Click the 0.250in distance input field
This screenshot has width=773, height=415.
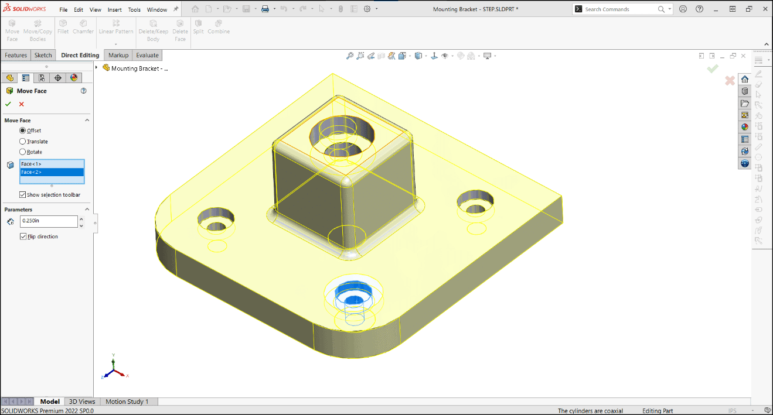(x=49, y=221)
